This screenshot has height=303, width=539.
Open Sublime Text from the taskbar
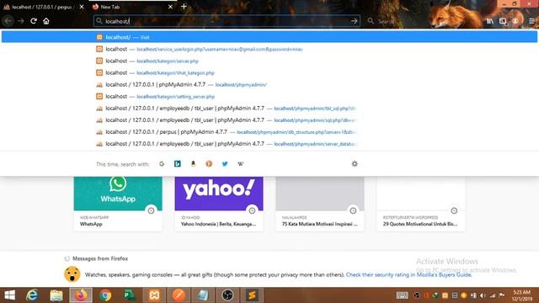[x=252, y=295]
